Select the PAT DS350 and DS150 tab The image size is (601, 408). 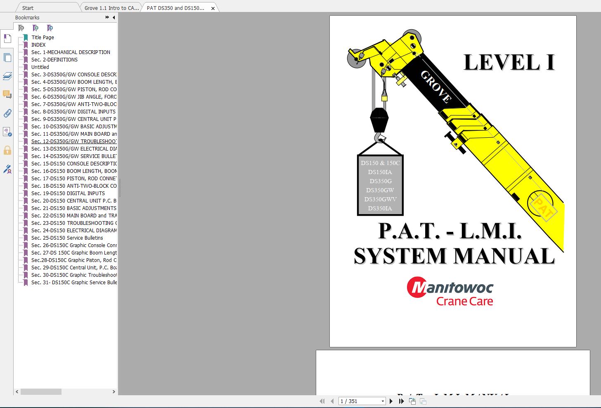click(x=175, y=8)
